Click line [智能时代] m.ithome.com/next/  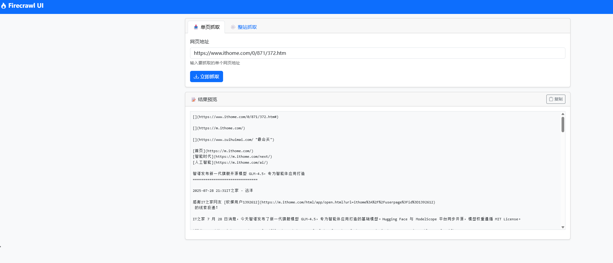(x=232, y=157)
